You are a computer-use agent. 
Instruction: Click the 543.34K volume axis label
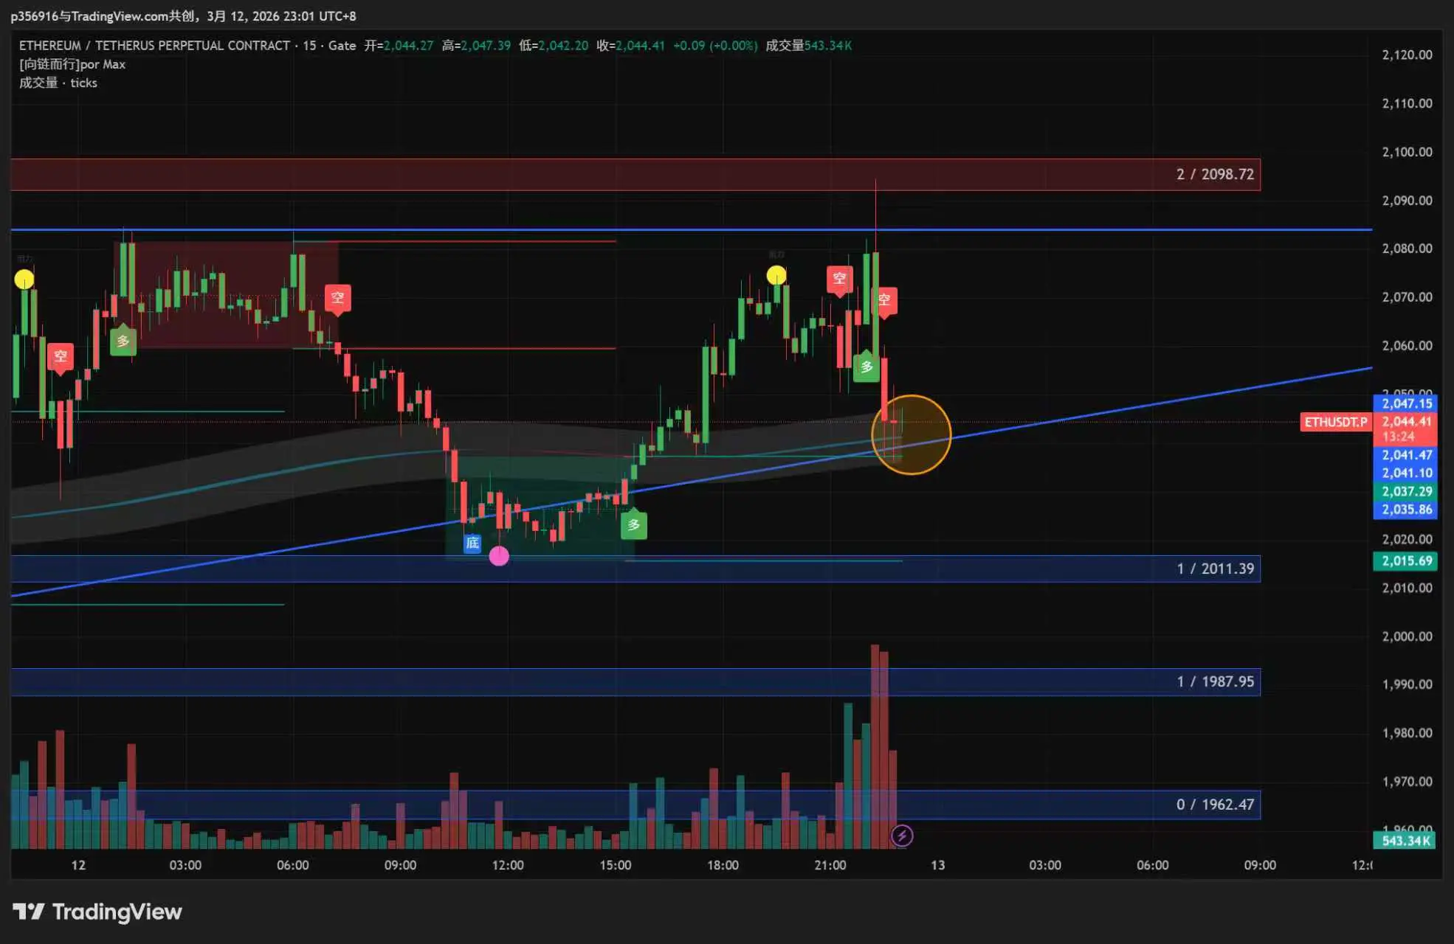tap(1405, 841)
